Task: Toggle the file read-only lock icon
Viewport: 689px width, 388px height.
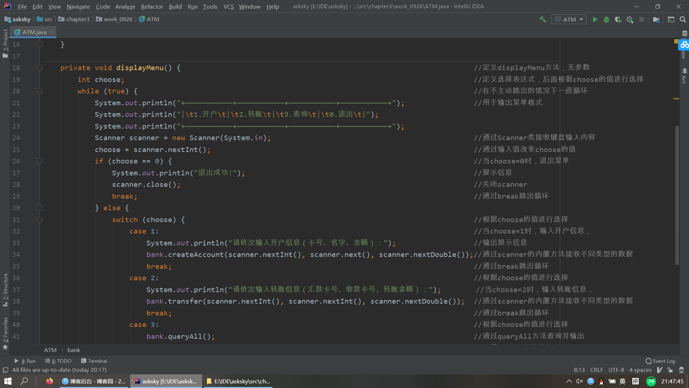Action: [670, 370]
